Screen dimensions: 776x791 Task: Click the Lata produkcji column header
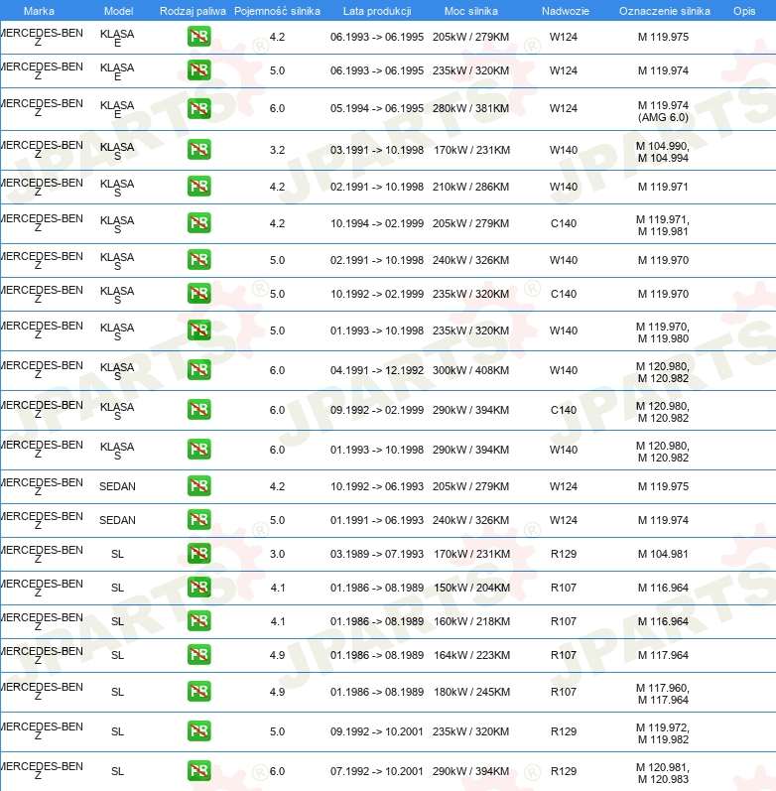377,11
